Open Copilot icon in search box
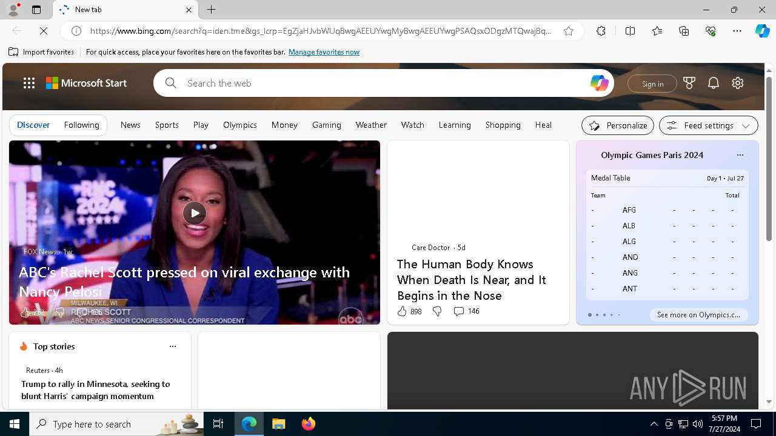Image resolution: width=776 pixels, height=436 pixels. (599, 83)
